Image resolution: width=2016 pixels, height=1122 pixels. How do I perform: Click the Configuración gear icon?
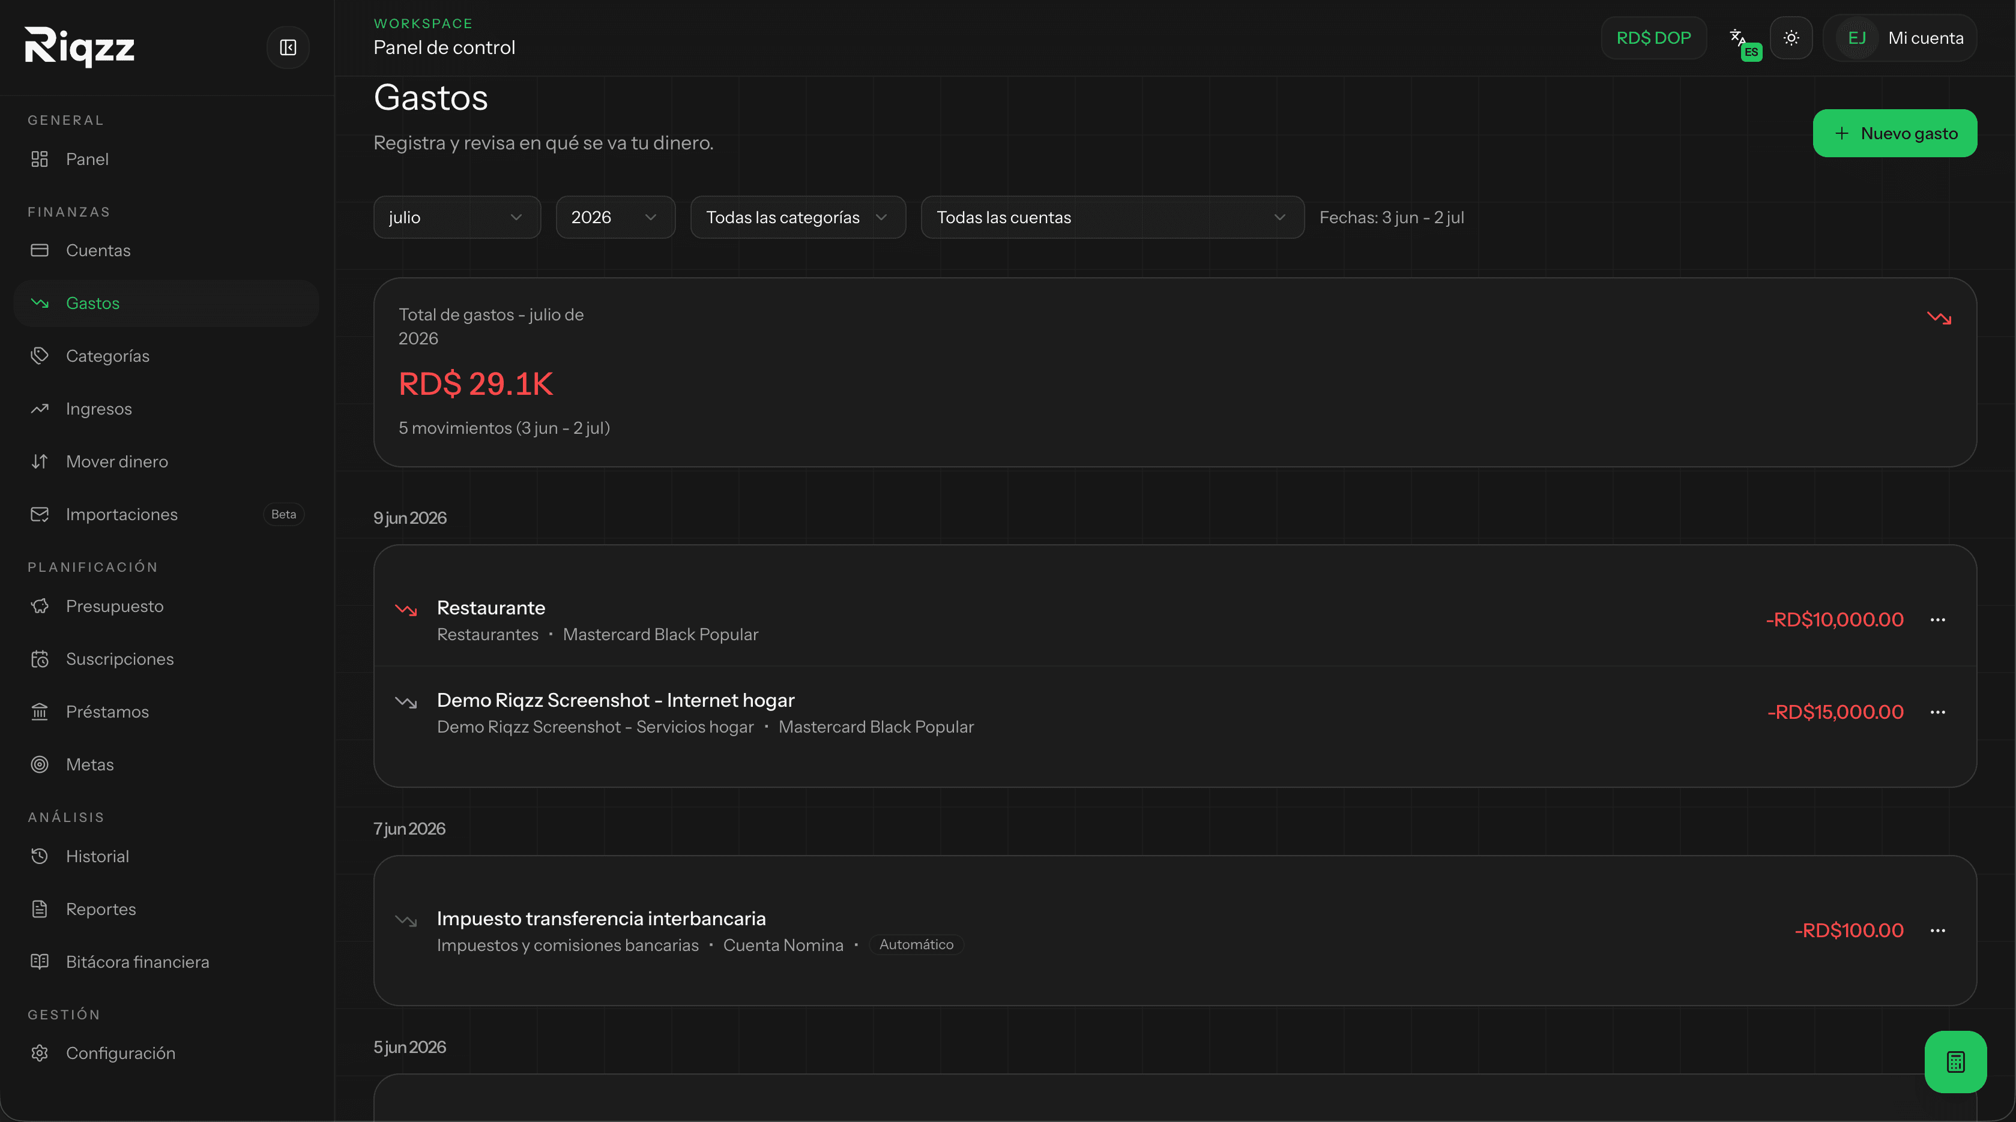[40, 1053]
